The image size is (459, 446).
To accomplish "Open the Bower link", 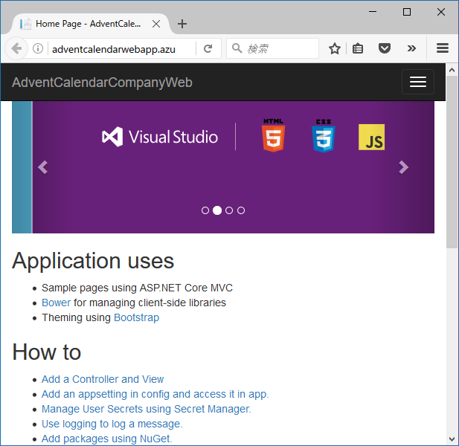I will pyautogui.click(x=57, y=303).
